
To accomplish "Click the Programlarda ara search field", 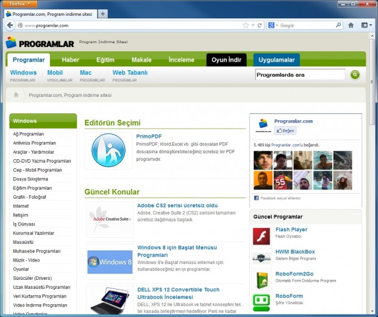I will pyautogui.click(x=300, y=75).
